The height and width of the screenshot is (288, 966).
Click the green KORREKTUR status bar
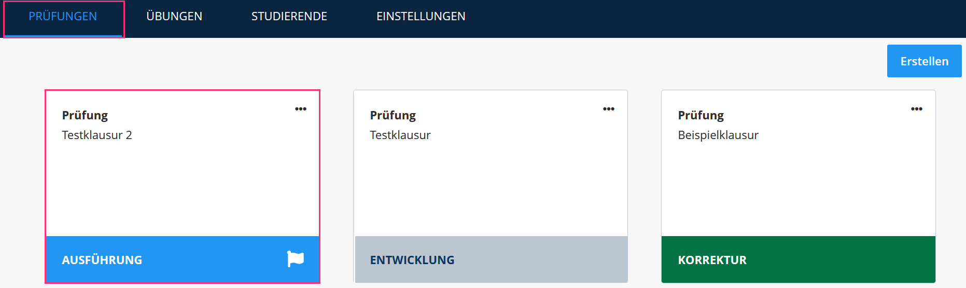pyautogui.click(x=799, y=259)
